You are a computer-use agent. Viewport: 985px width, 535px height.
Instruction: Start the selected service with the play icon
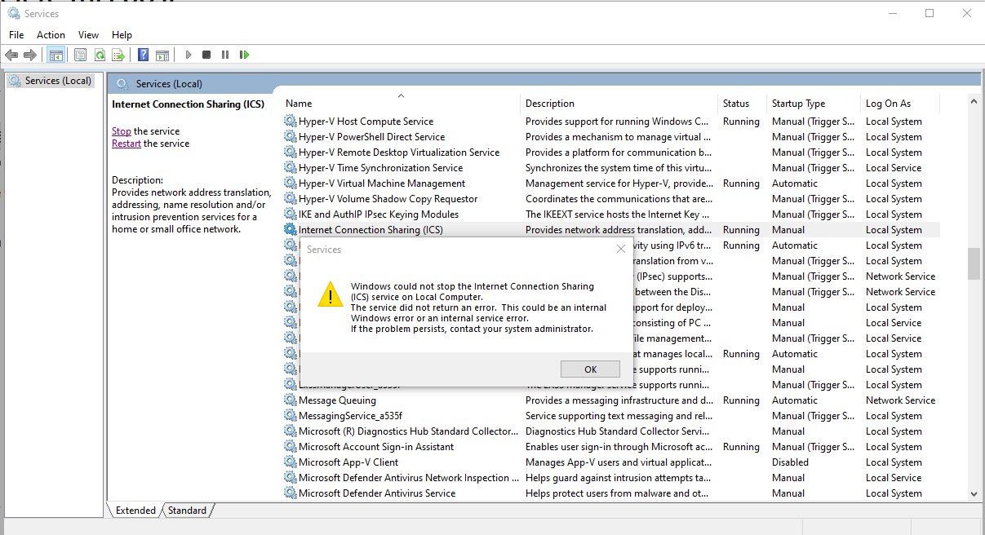tap(189, 55)
